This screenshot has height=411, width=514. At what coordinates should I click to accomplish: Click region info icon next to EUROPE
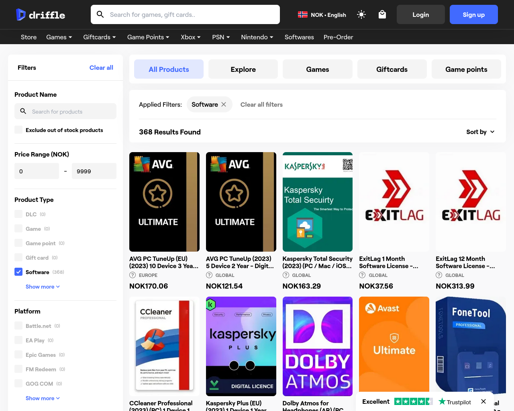point(133,275)
